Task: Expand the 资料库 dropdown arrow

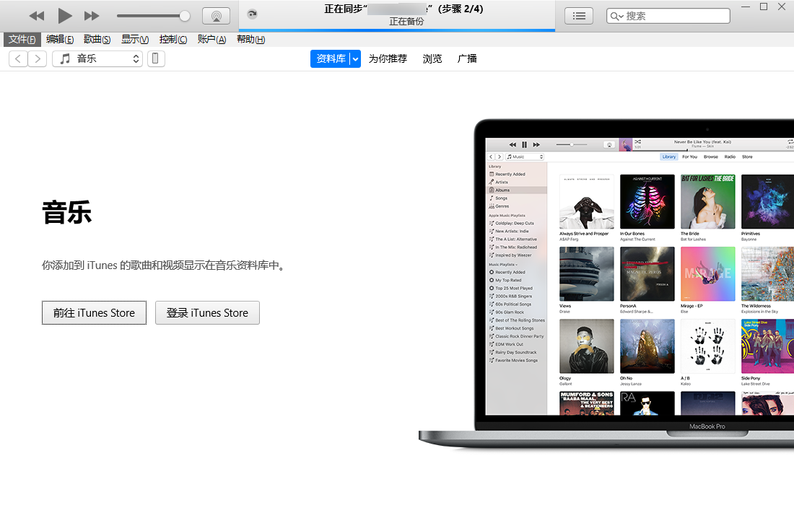Action: pyautogui.click(x=355, y=58)
